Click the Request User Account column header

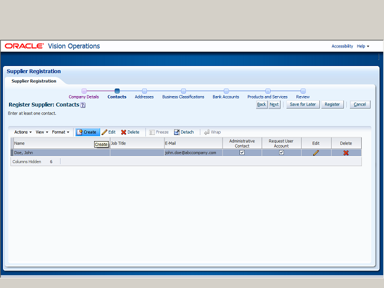click(x=281, y=143)
